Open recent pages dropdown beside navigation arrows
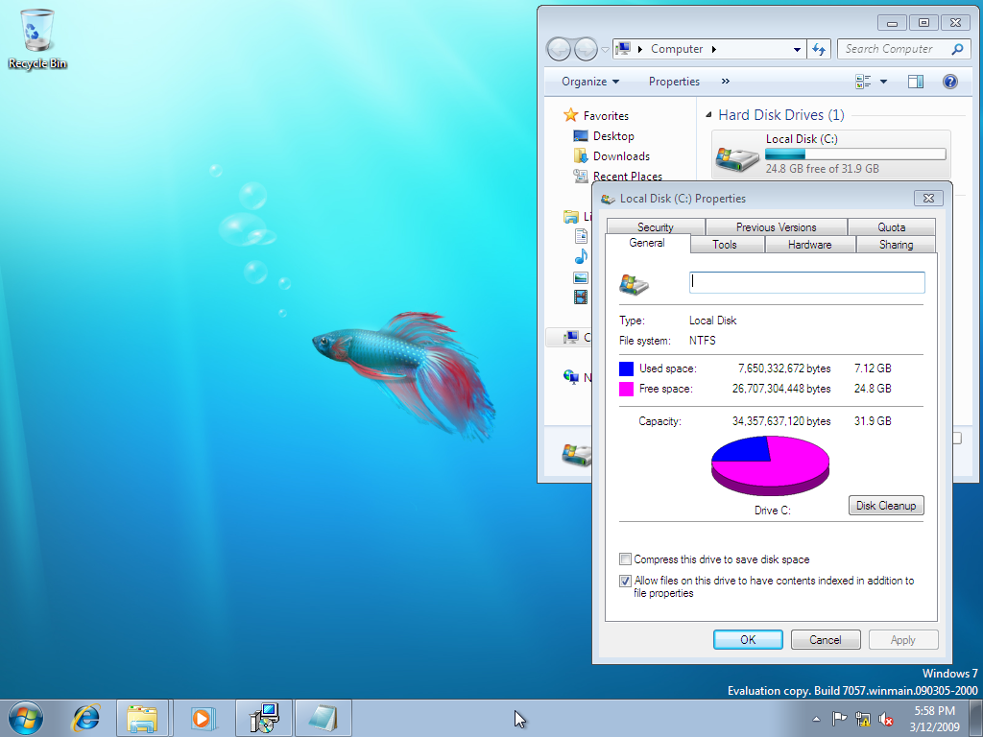The width and height of the screenshot is (983, 737). 605,50
